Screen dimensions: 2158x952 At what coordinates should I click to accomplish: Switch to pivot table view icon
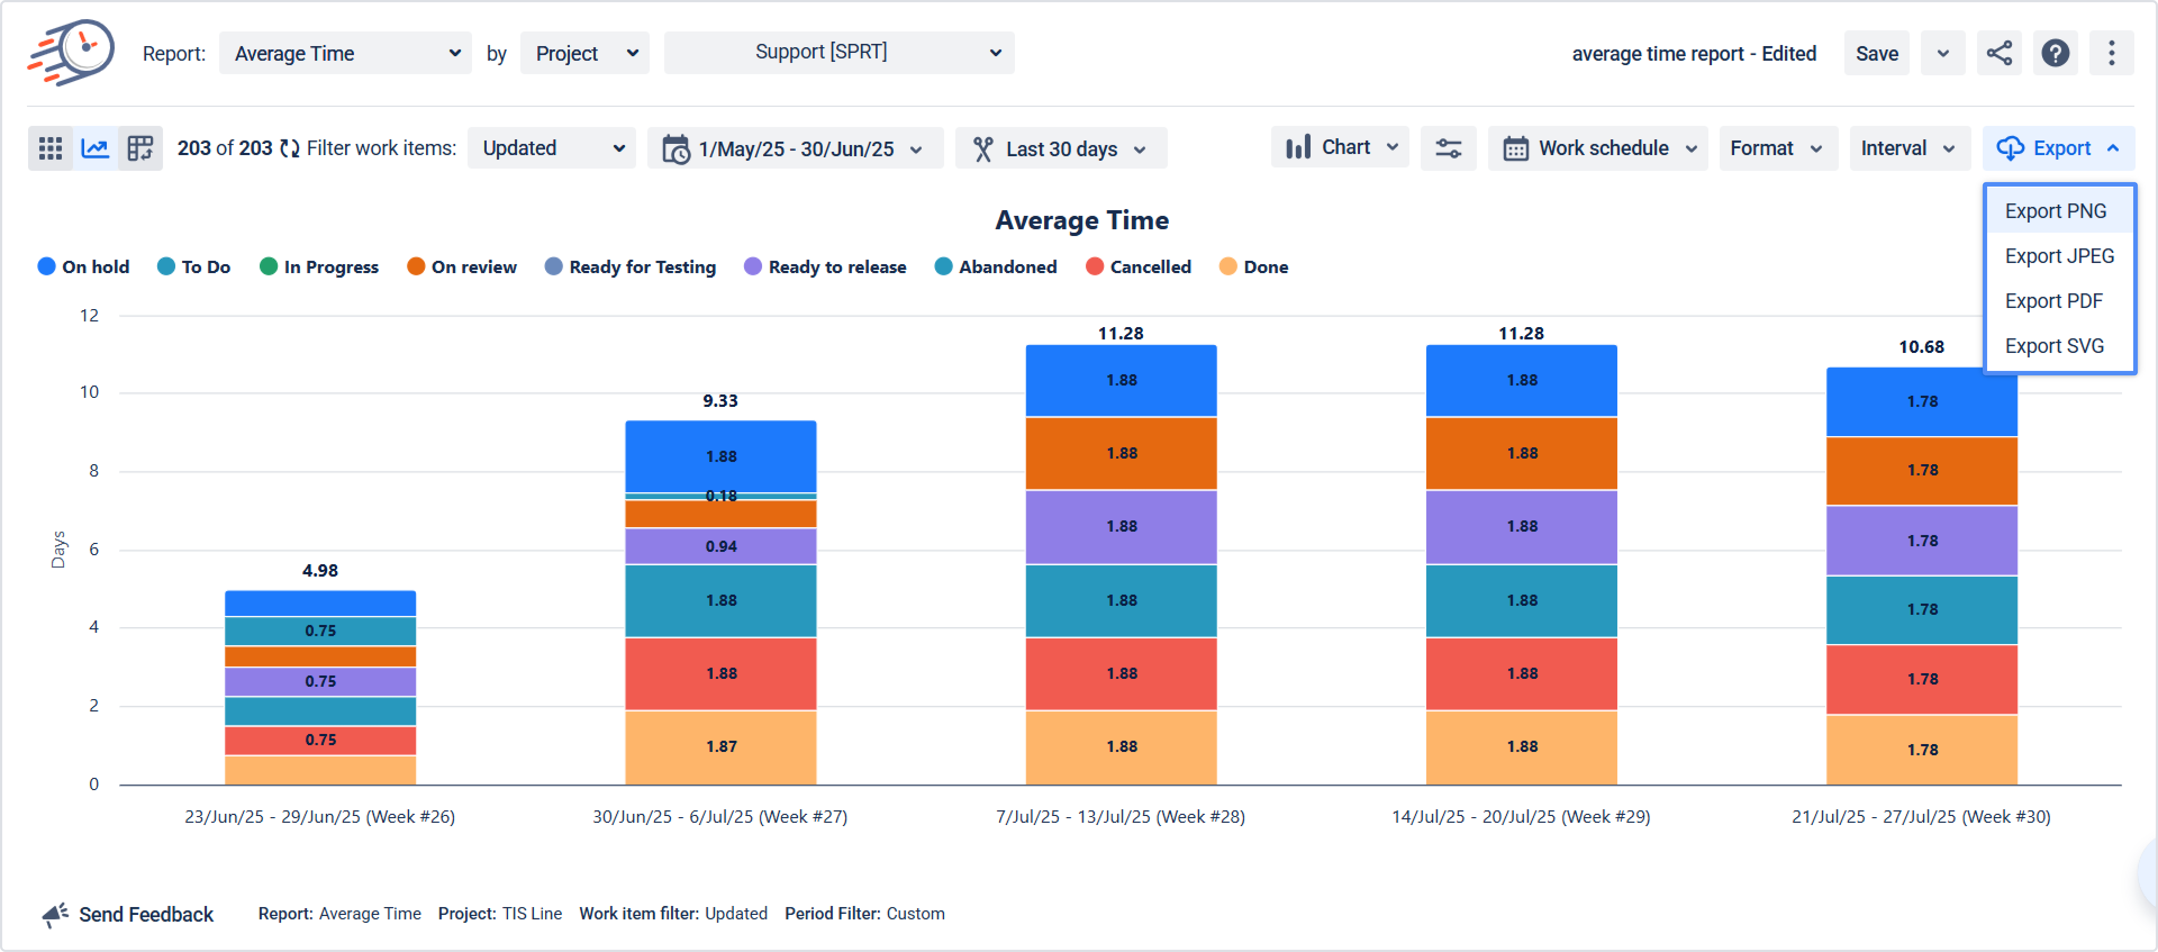coord(140,148)
